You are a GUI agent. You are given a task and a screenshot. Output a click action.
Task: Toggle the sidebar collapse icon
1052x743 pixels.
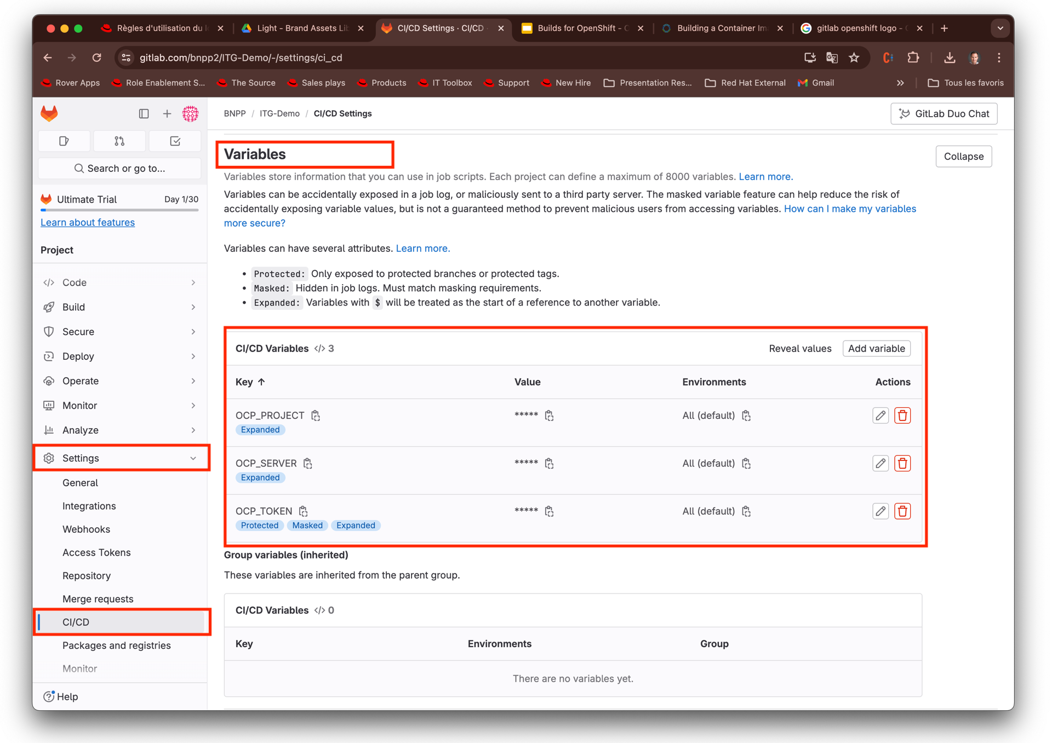click(144, 113)
